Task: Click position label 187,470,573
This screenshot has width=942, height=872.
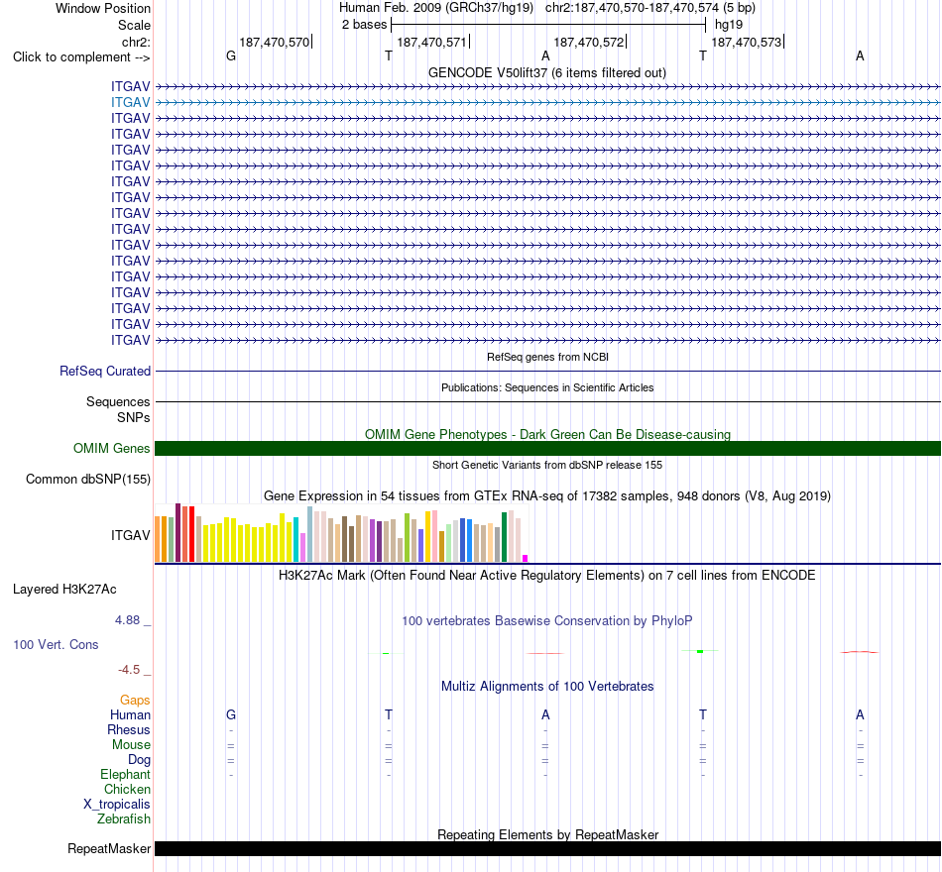Action: [x=746, y=42]
